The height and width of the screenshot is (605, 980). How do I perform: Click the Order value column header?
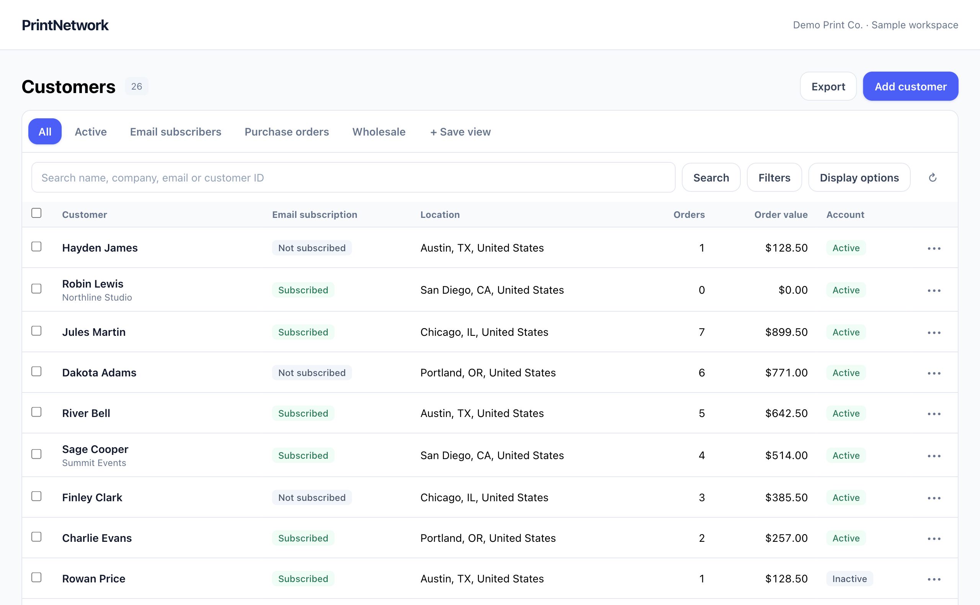(x=781, y=214)
